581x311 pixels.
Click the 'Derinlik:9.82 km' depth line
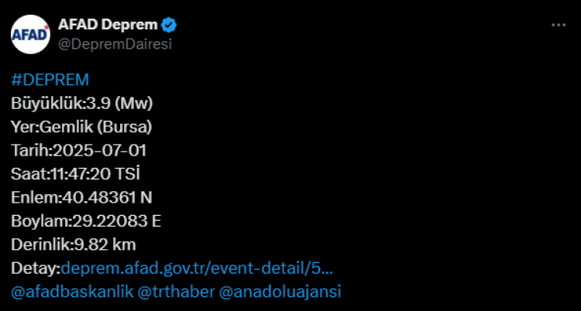[74, 244]
